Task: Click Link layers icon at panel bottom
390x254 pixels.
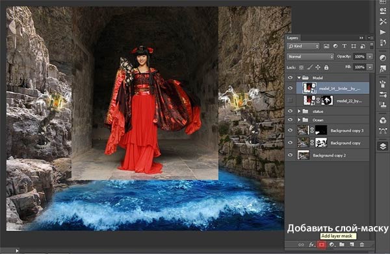Action: tap(301, 244)
